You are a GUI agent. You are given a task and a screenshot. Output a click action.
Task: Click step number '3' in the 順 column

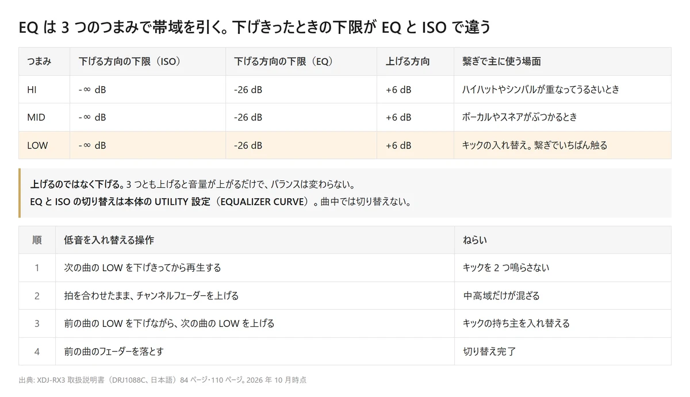37,323
